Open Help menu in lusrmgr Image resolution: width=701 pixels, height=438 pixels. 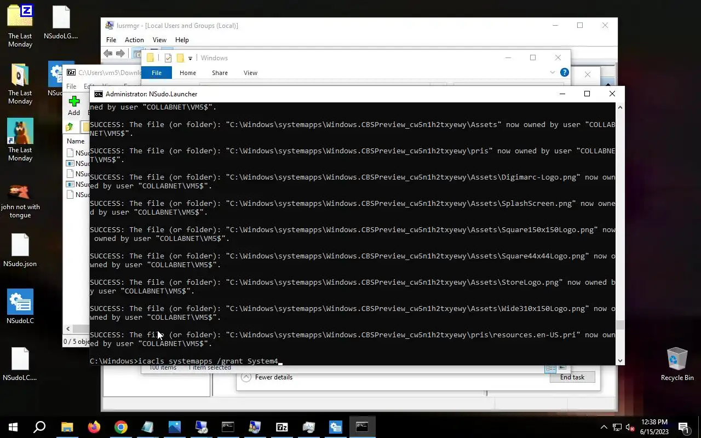point(182,39)
